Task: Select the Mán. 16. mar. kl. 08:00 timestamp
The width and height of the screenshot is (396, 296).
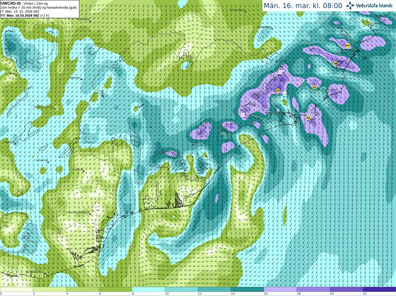Action: click(x=303, y=6)
